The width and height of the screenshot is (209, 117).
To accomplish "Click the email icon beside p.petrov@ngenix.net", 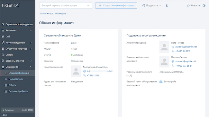I will (x=173, y=47).
